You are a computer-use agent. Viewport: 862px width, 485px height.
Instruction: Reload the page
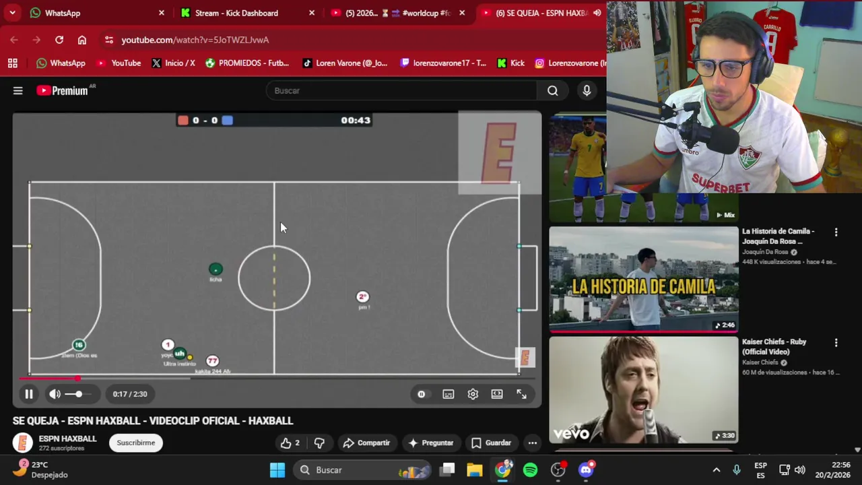[x=59, y=40]
